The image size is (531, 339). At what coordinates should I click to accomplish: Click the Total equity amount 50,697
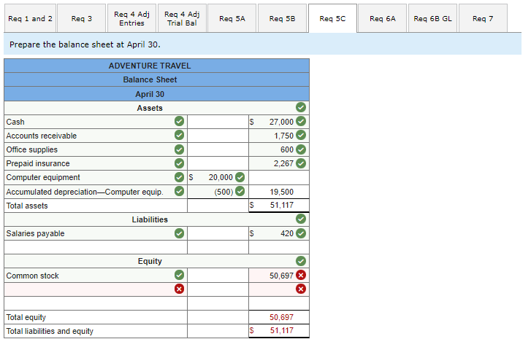(281, 317)
